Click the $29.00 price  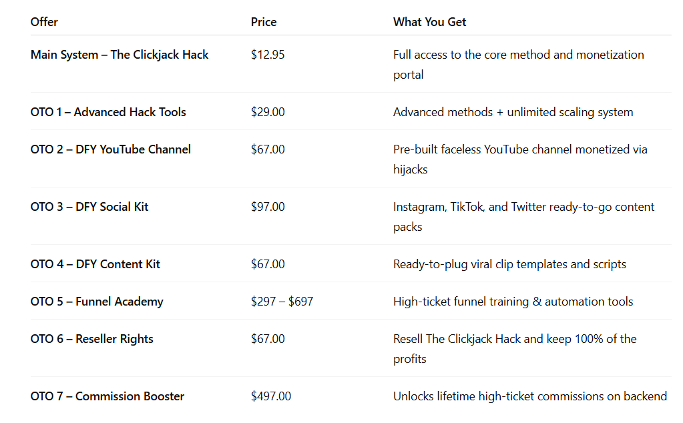coord(268,112)
